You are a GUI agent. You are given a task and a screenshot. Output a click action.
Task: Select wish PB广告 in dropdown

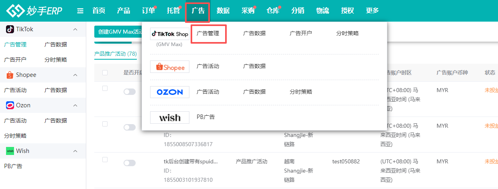point(206,117)
